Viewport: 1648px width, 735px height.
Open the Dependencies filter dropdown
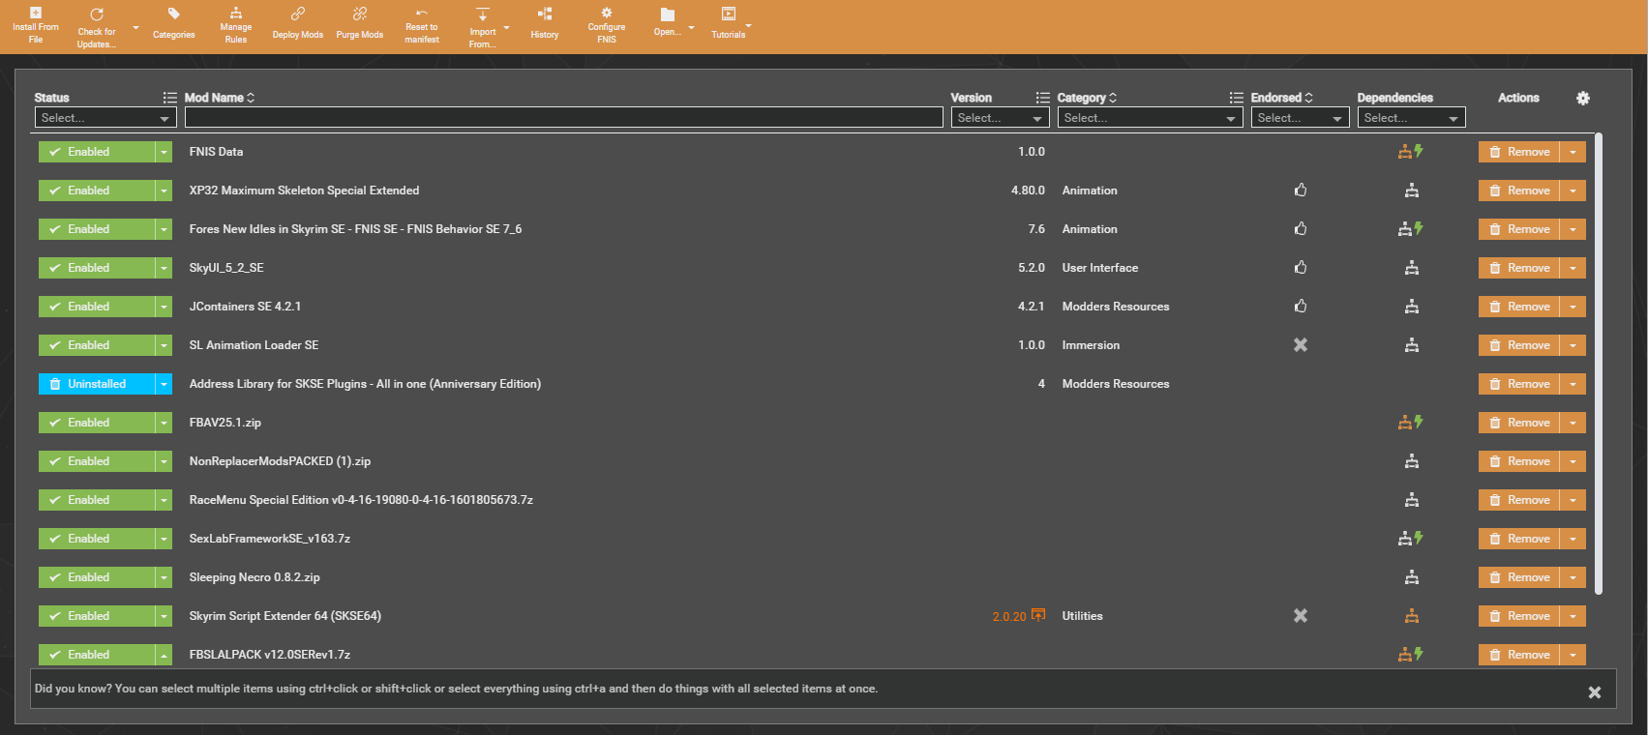1411,118
